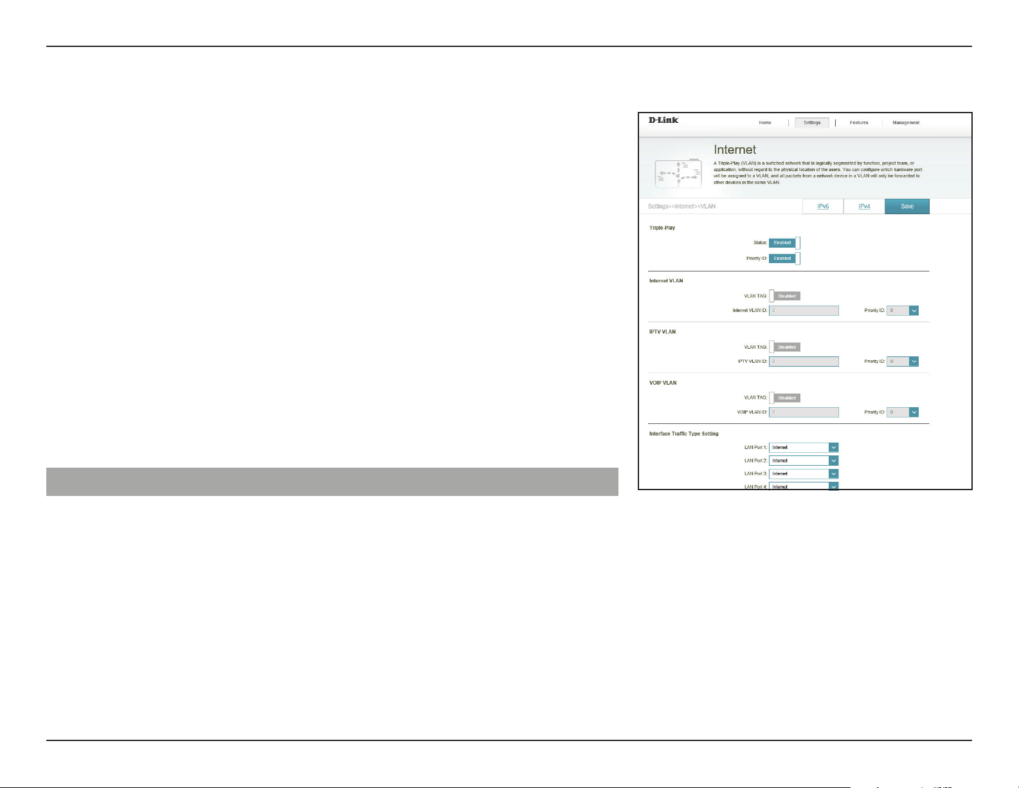Image resolution: width=1019 pixels, height=788 pixels.
Task: Open the LAN Port 1 traffic dropdown
Action: pyautogui.click(x=804, y=448)
